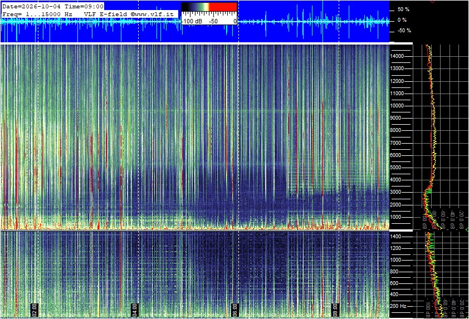Click the 10000 Hz frequency axis label
Screen dimensions: 469x319
pyautogui.click(x=397, y=106)
